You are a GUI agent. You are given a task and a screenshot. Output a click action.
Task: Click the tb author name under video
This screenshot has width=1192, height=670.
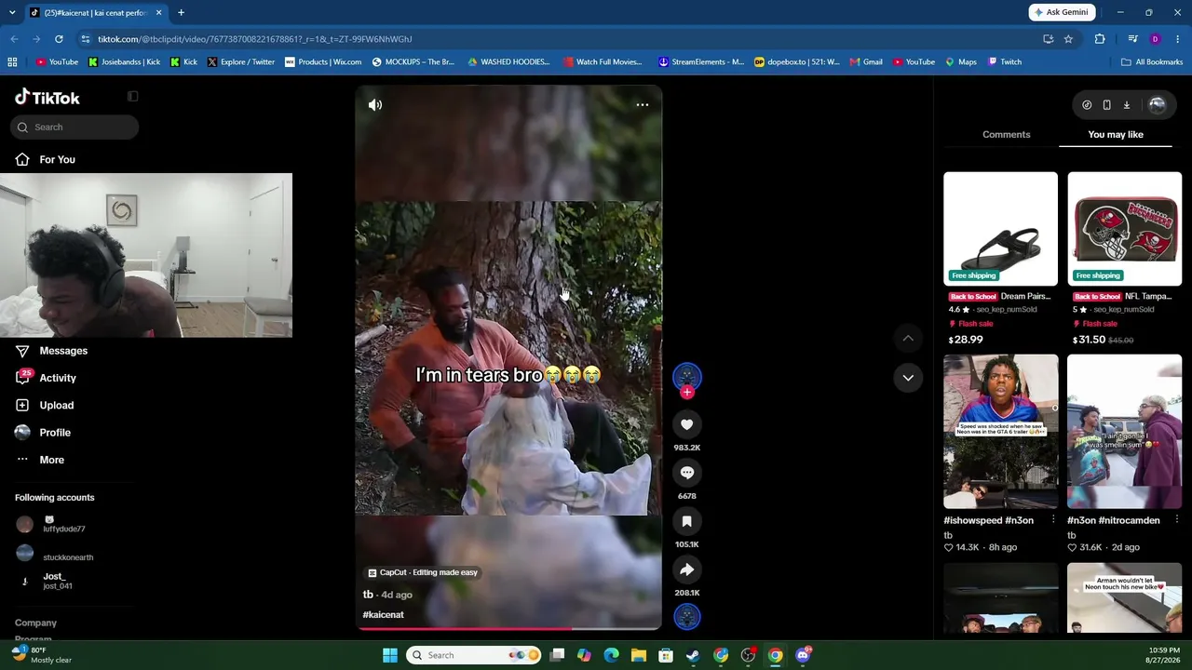coord(368,595)
